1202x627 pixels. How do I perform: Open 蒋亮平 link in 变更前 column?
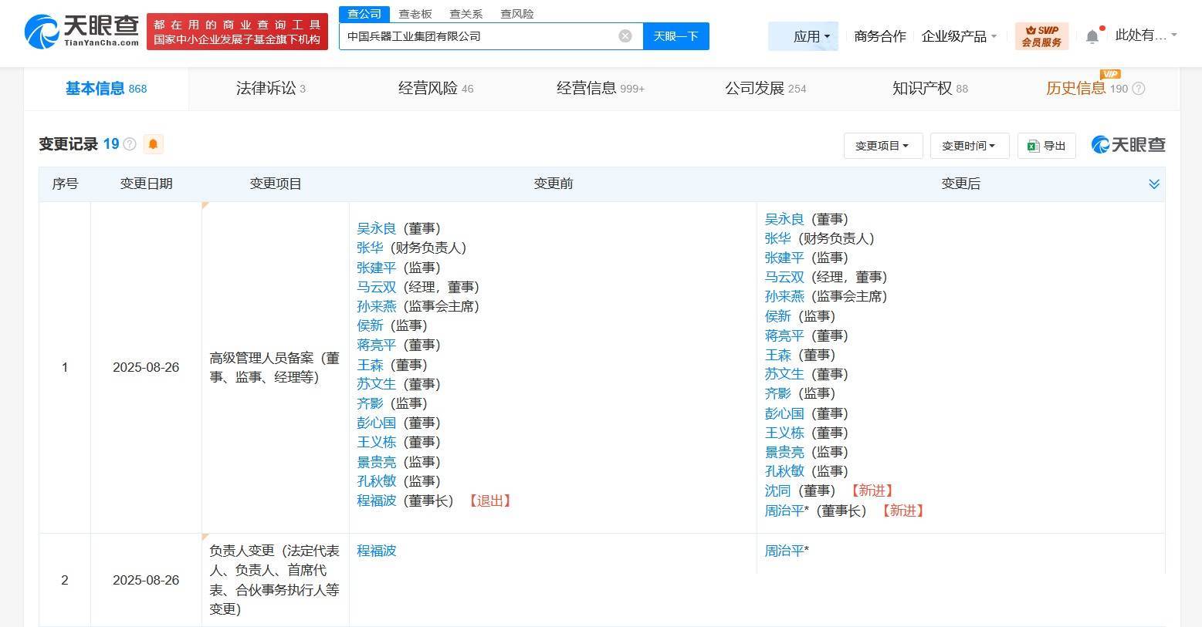click(376, 345)
